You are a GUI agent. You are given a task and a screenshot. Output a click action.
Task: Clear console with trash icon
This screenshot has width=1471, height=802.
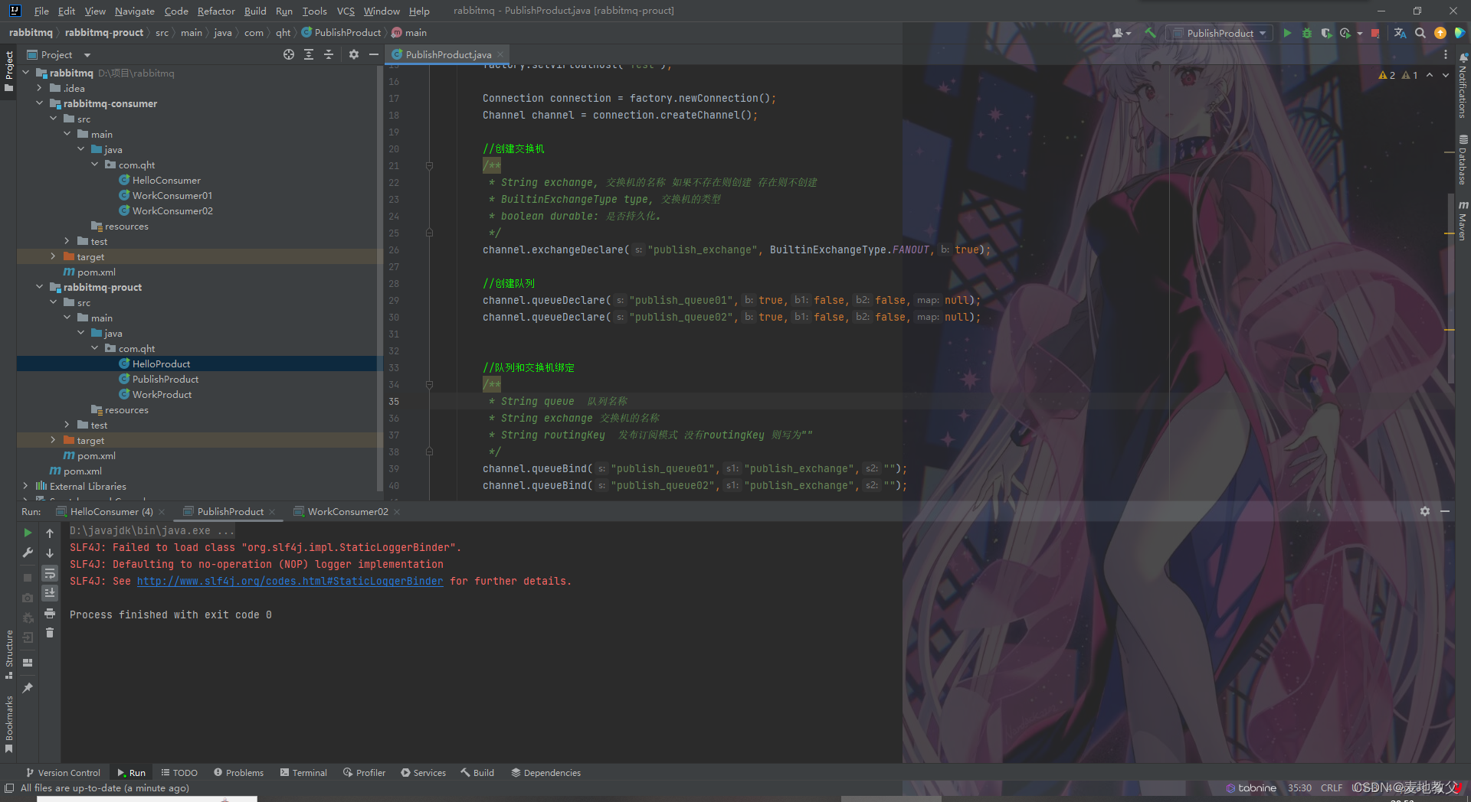pyautogui.click(x=50, y=633)
